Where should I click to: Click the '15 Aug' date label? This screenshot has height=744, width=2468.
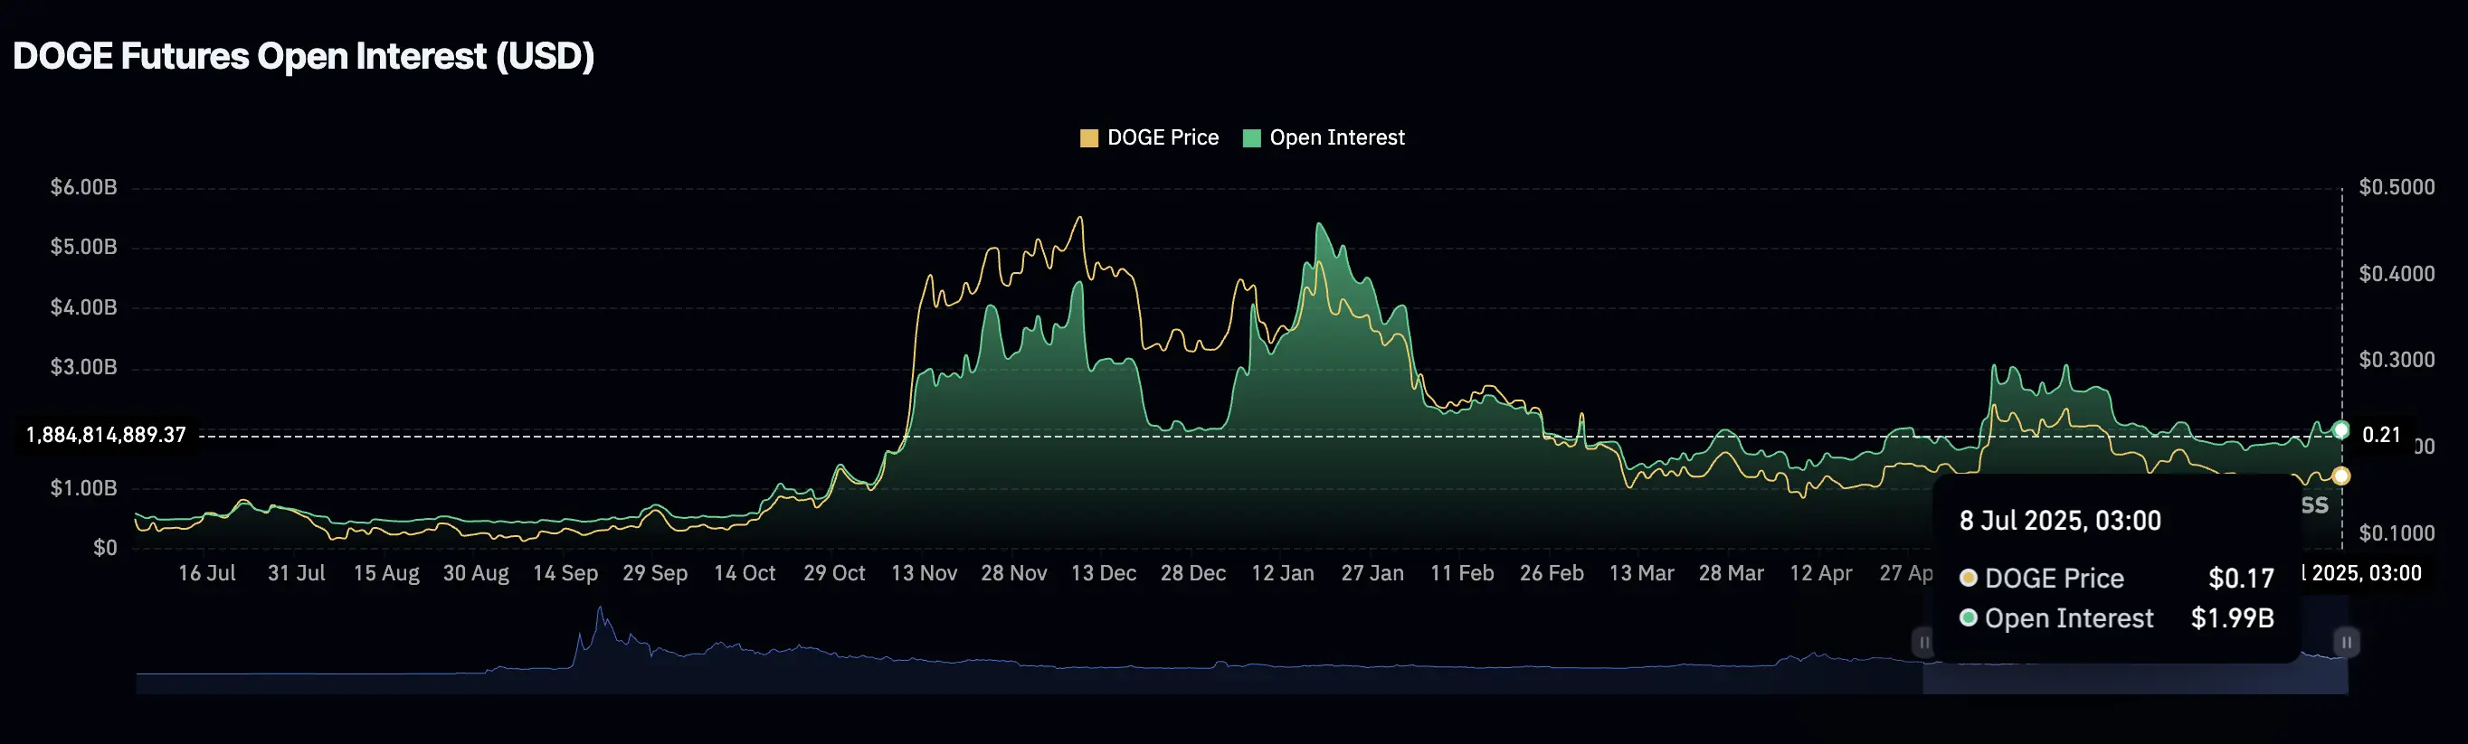click(387, 573)
